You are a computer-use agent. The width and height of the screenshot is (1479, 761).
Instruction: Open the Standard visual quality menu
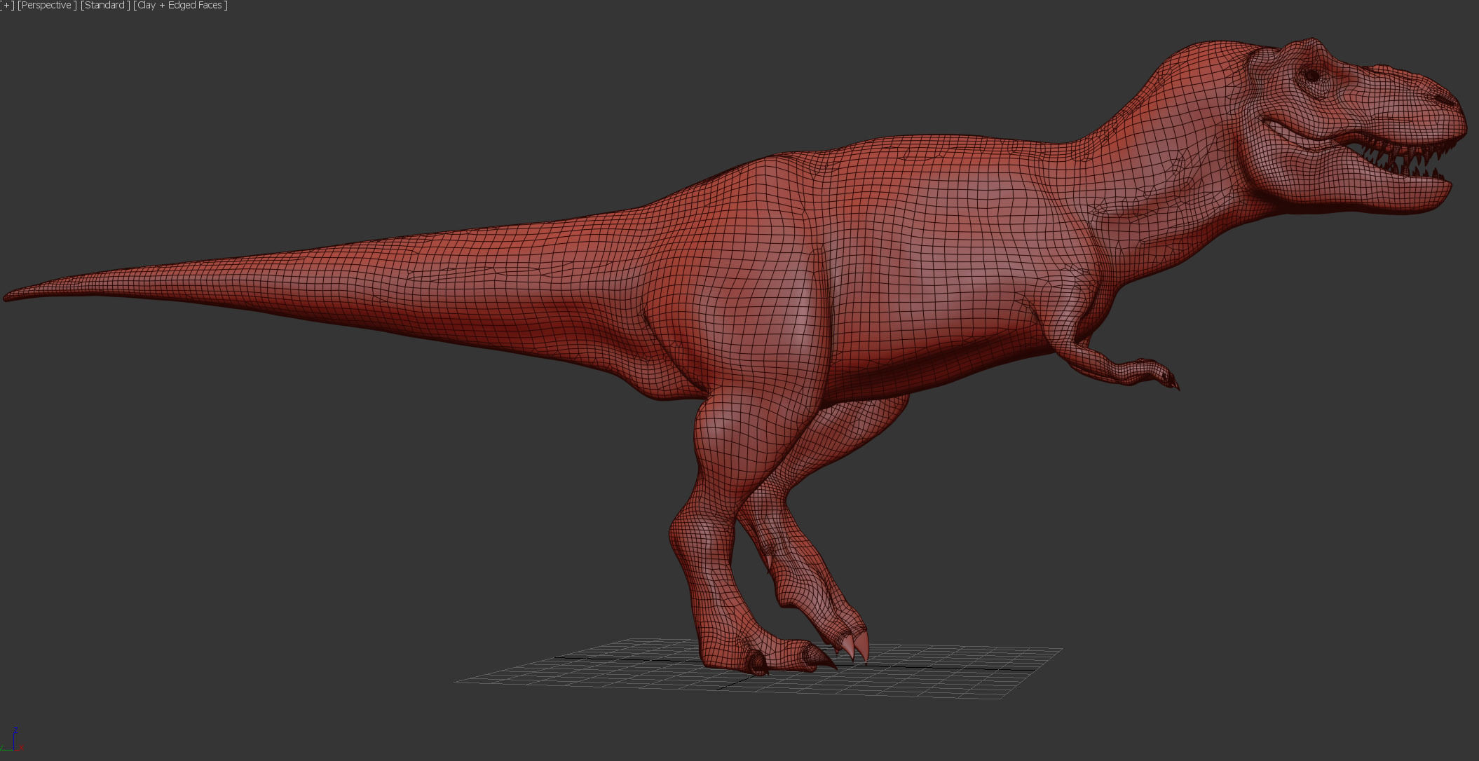(x=105, y=6)
